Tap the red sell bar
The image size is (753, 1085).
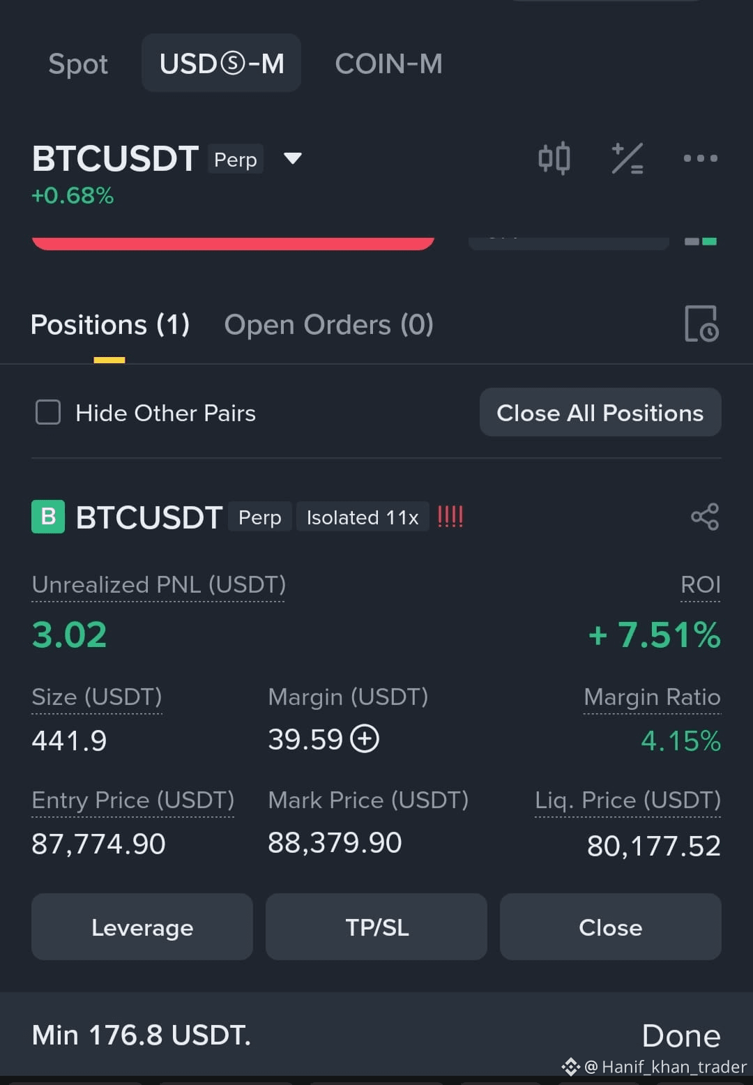tap(233, 243)
